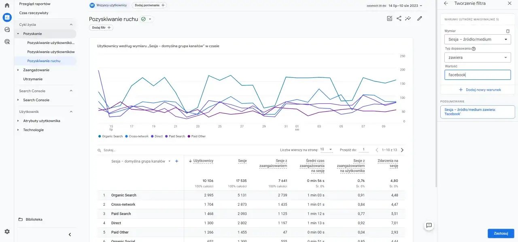This screenshot has width=518, height=242.
Task: Click the green report status check icon
Action: point(143,19)
